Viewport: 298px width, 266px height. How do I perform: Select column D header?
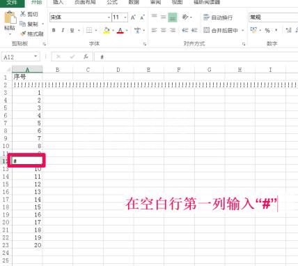(118, 70)
